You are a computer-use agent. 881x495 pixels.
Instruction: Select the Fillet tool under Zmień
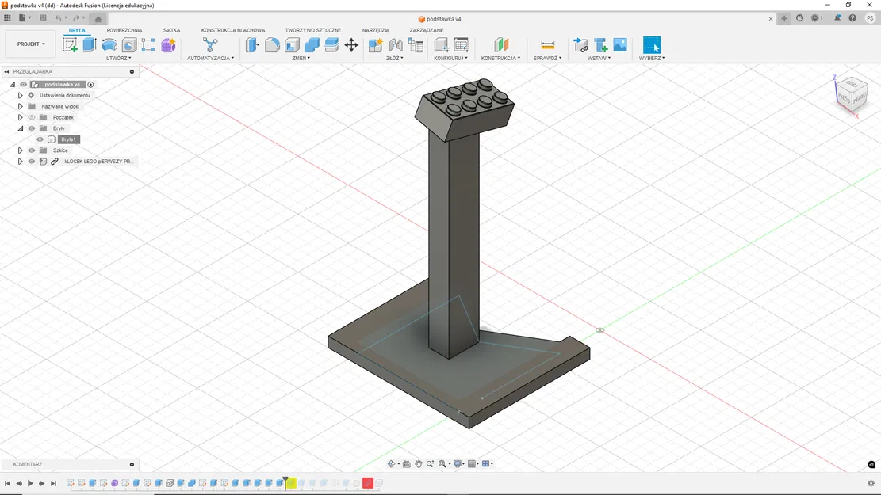[270, 44]
